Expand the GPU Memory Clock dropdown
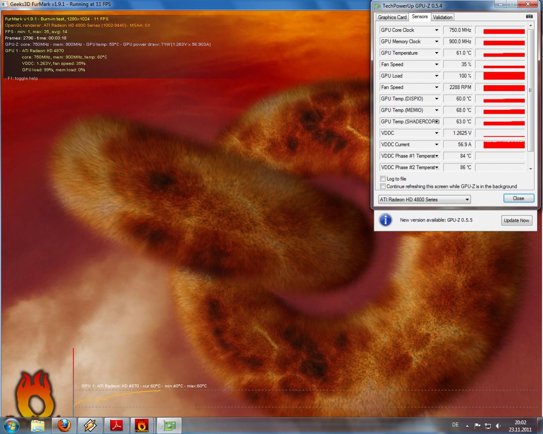Image resolution: width=543 pixels, height=434 pixels. [x=436, y=42]
